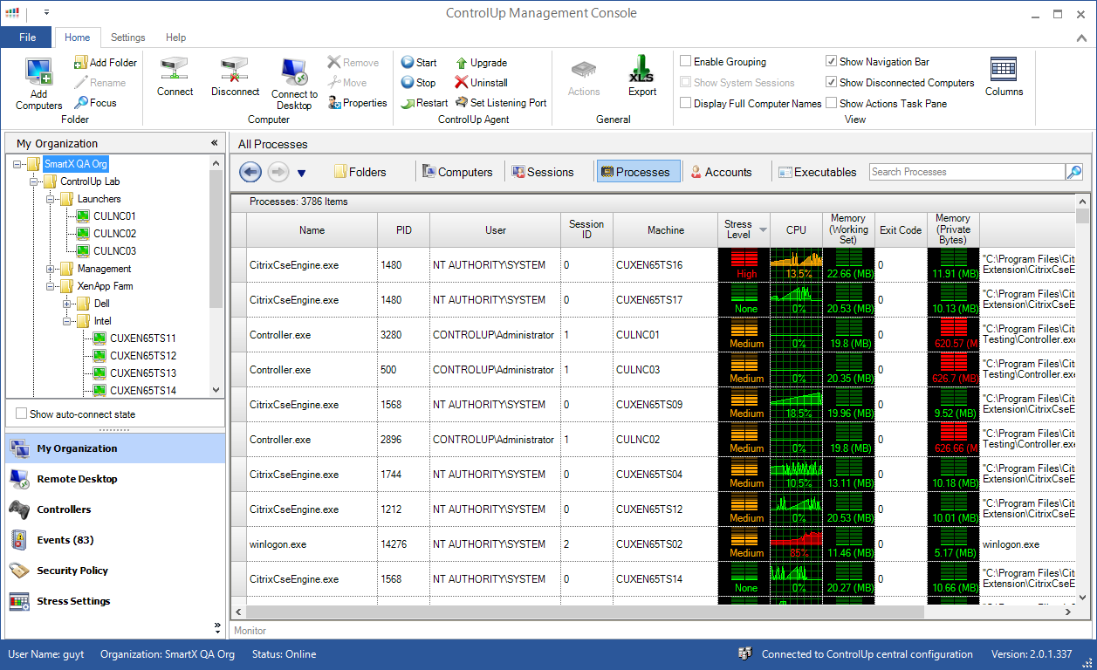Collapse the Intel folder
Image resolution: width=1097 pixels, height=670 pixels.
coord(67,321)
